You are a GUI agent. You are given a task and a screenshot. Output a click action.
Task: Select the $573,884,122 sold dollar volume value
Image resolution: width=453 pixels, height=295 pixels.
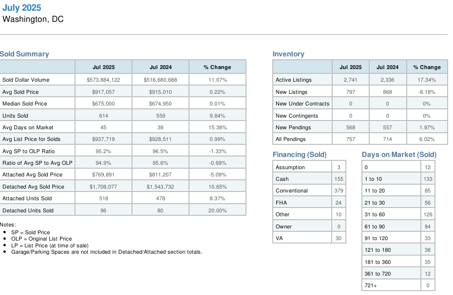pyautogui.click(x=103, y=80)
